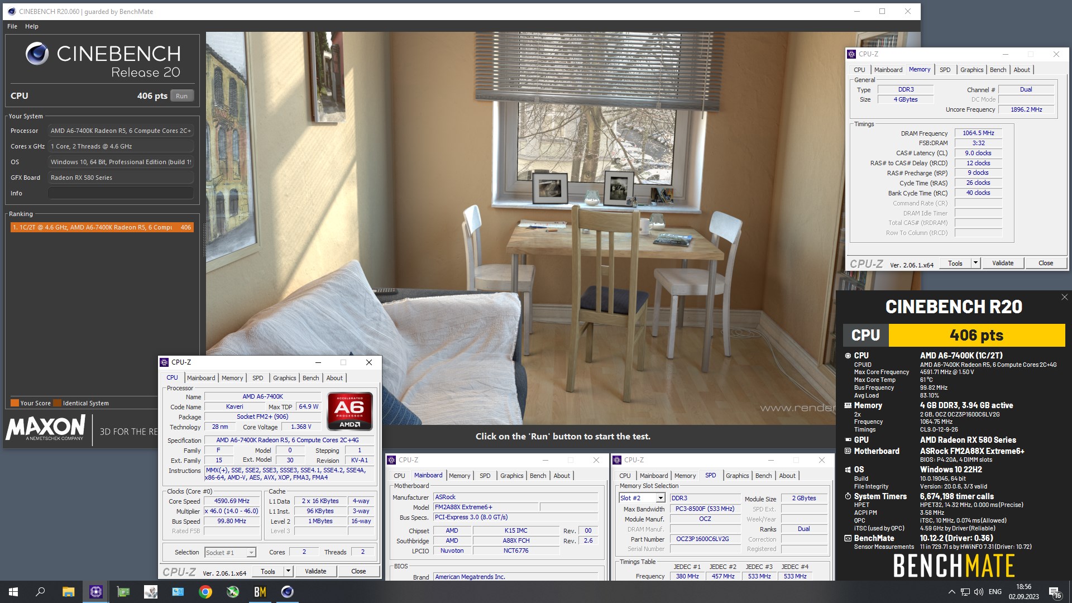Image resolution: width=1072 pixels, height=603 pixels.
Task: Click the green graphics card taskbar icon
Action: [x=123, y=592]
